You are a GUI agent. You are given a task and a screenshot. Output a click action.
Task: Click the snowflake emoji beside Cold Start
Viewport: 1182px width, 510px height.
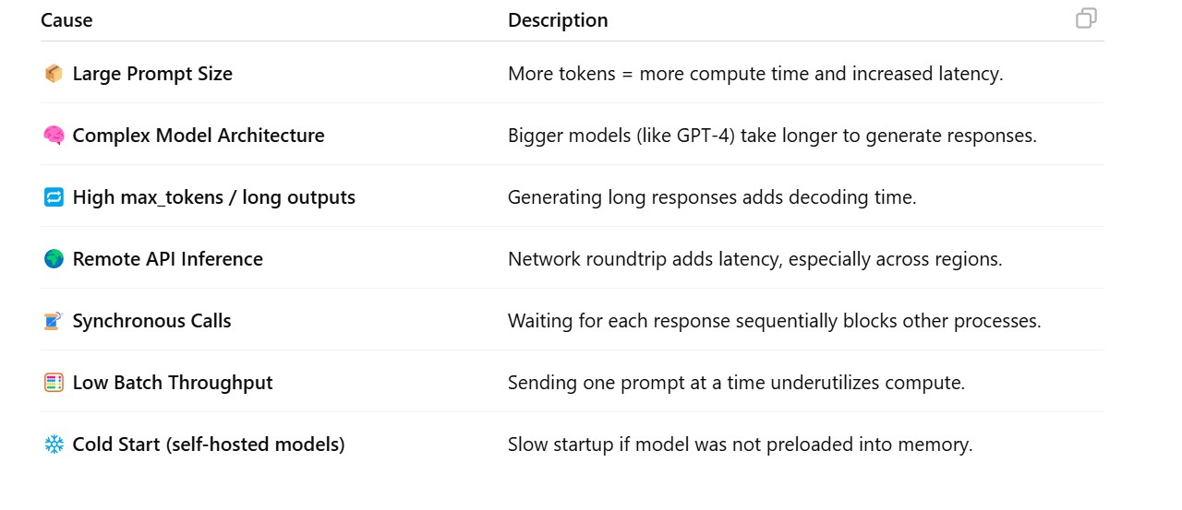pos(54,445)
